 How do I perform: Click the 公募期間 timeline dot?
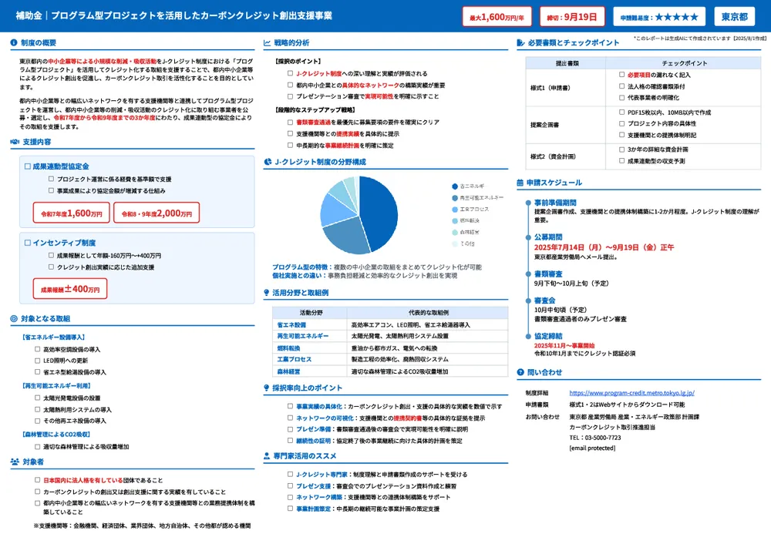[x=529, y=237]
